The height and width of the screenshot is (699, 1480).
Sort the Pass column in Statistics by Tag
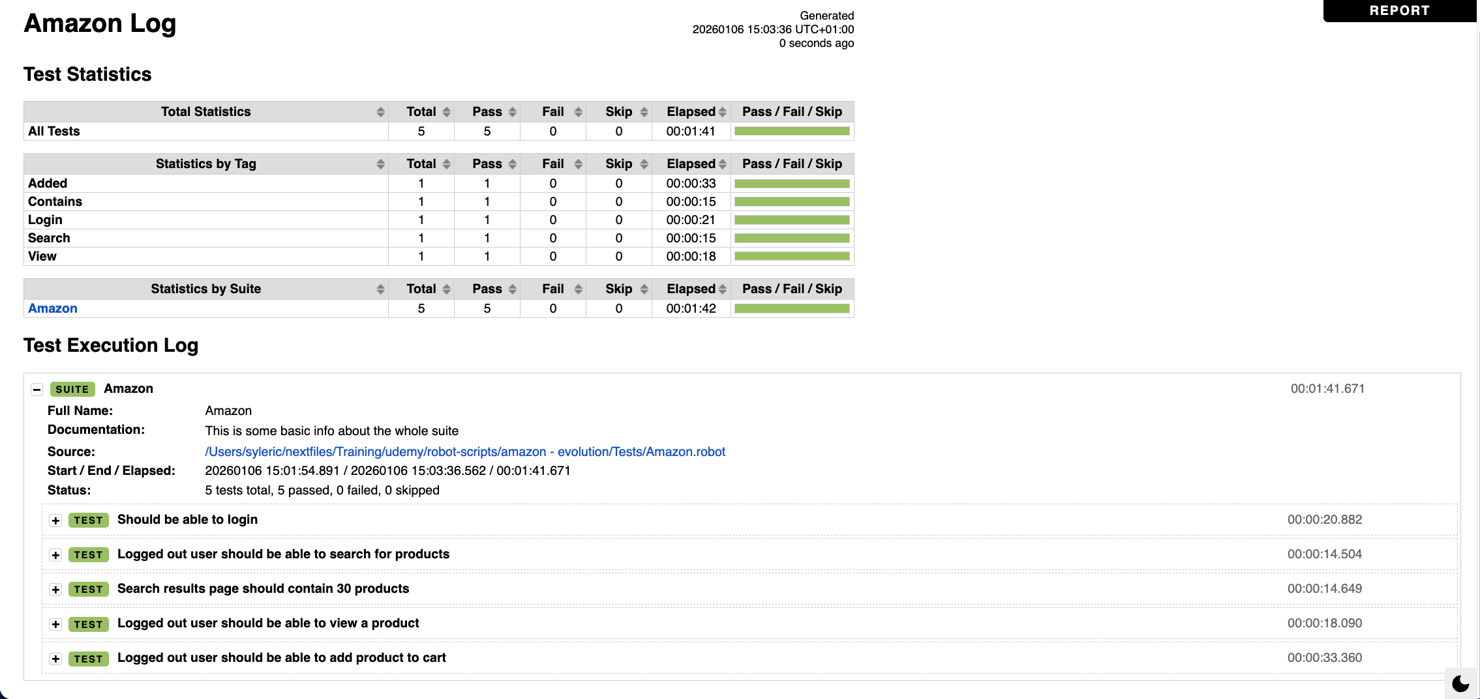tap(511, 164)
